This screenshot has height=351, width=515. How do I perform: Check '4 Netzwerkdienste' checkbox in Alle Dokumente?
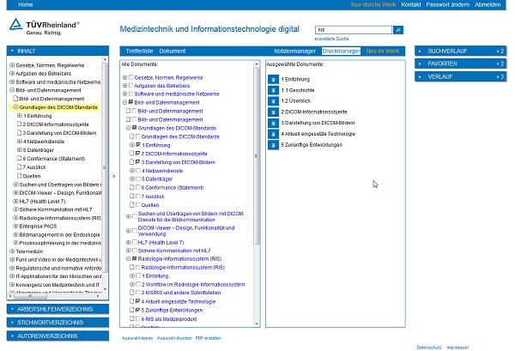(138, 171)
